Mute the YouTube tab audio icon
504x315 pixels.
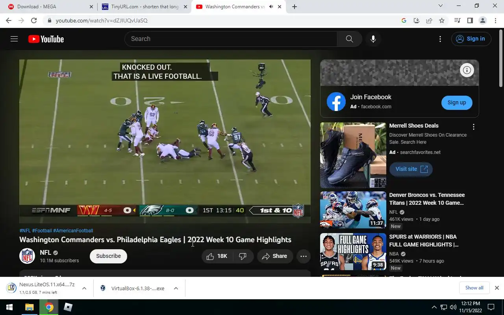click(271, 7)
